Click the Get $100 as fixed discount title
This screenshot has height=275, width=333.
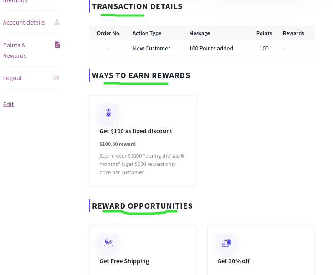[x=136, y=131]
